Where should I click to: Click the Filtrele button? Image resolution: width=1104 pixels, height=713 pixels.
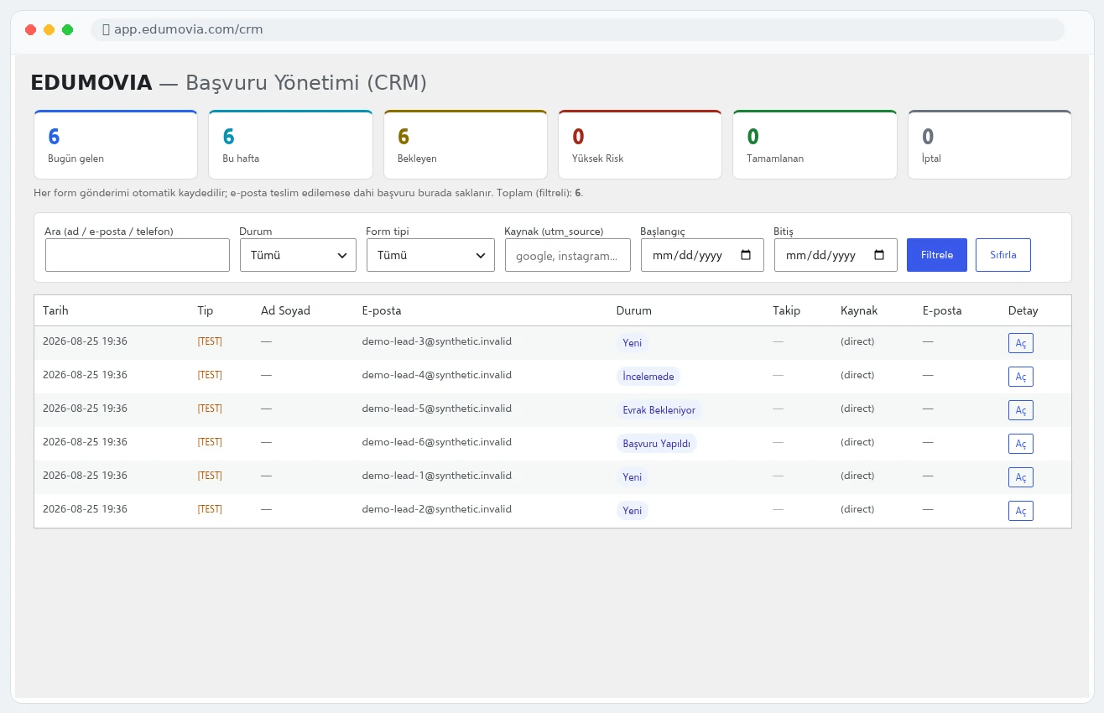pyautogui.click(x=937, y=255)
